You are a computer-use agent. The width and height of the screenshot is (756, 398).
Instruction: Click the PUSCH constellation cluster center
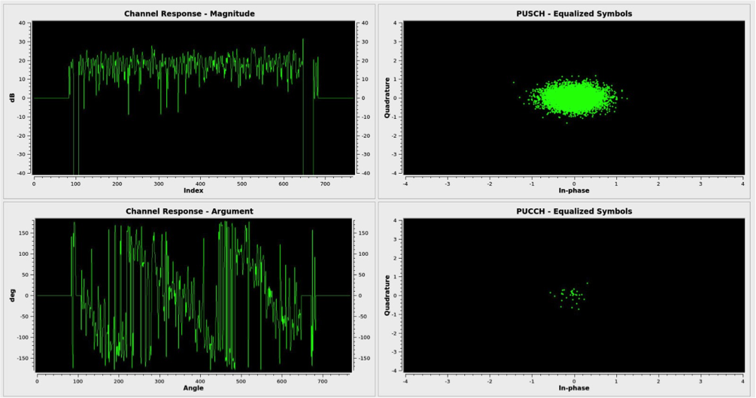point(572,98)
